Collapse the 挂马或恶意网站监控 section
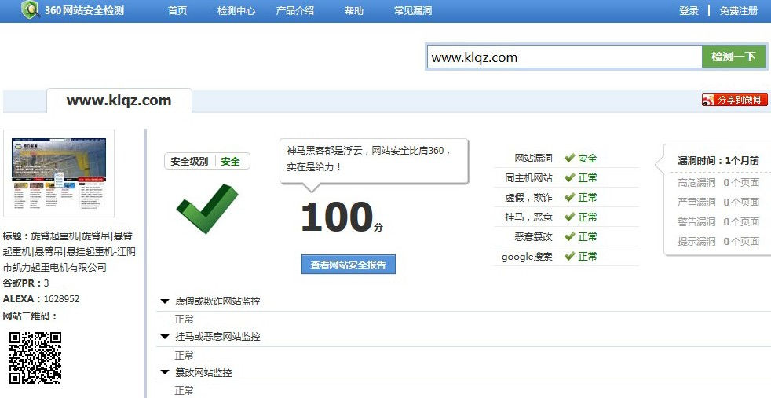Image resolution: width=771 pixels, height=398 pixels. pyautogui.click(x=165, y=336)
